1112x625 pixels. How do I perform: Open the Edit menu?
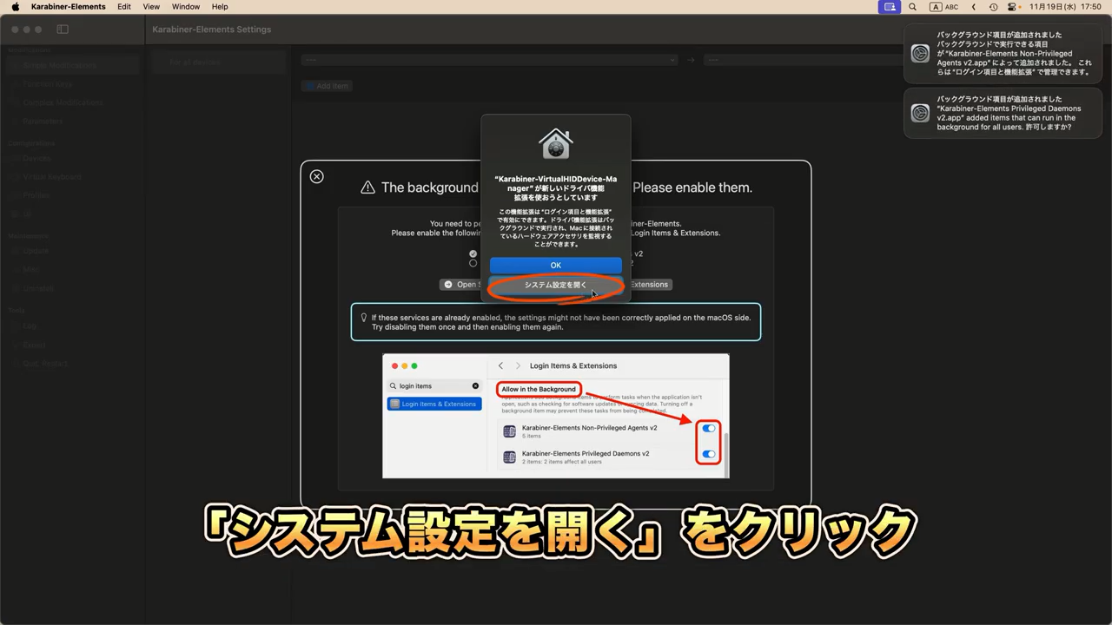(x=124, y=7)
